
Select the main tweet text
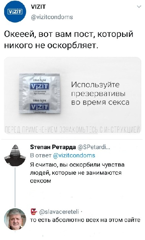pos(69,39)
